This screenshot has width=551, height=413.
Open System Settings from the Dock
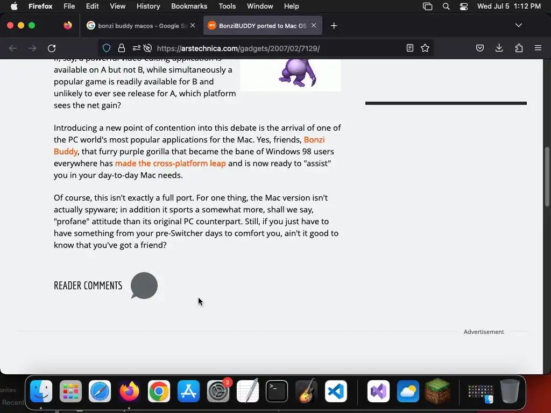tap(218, 391)
